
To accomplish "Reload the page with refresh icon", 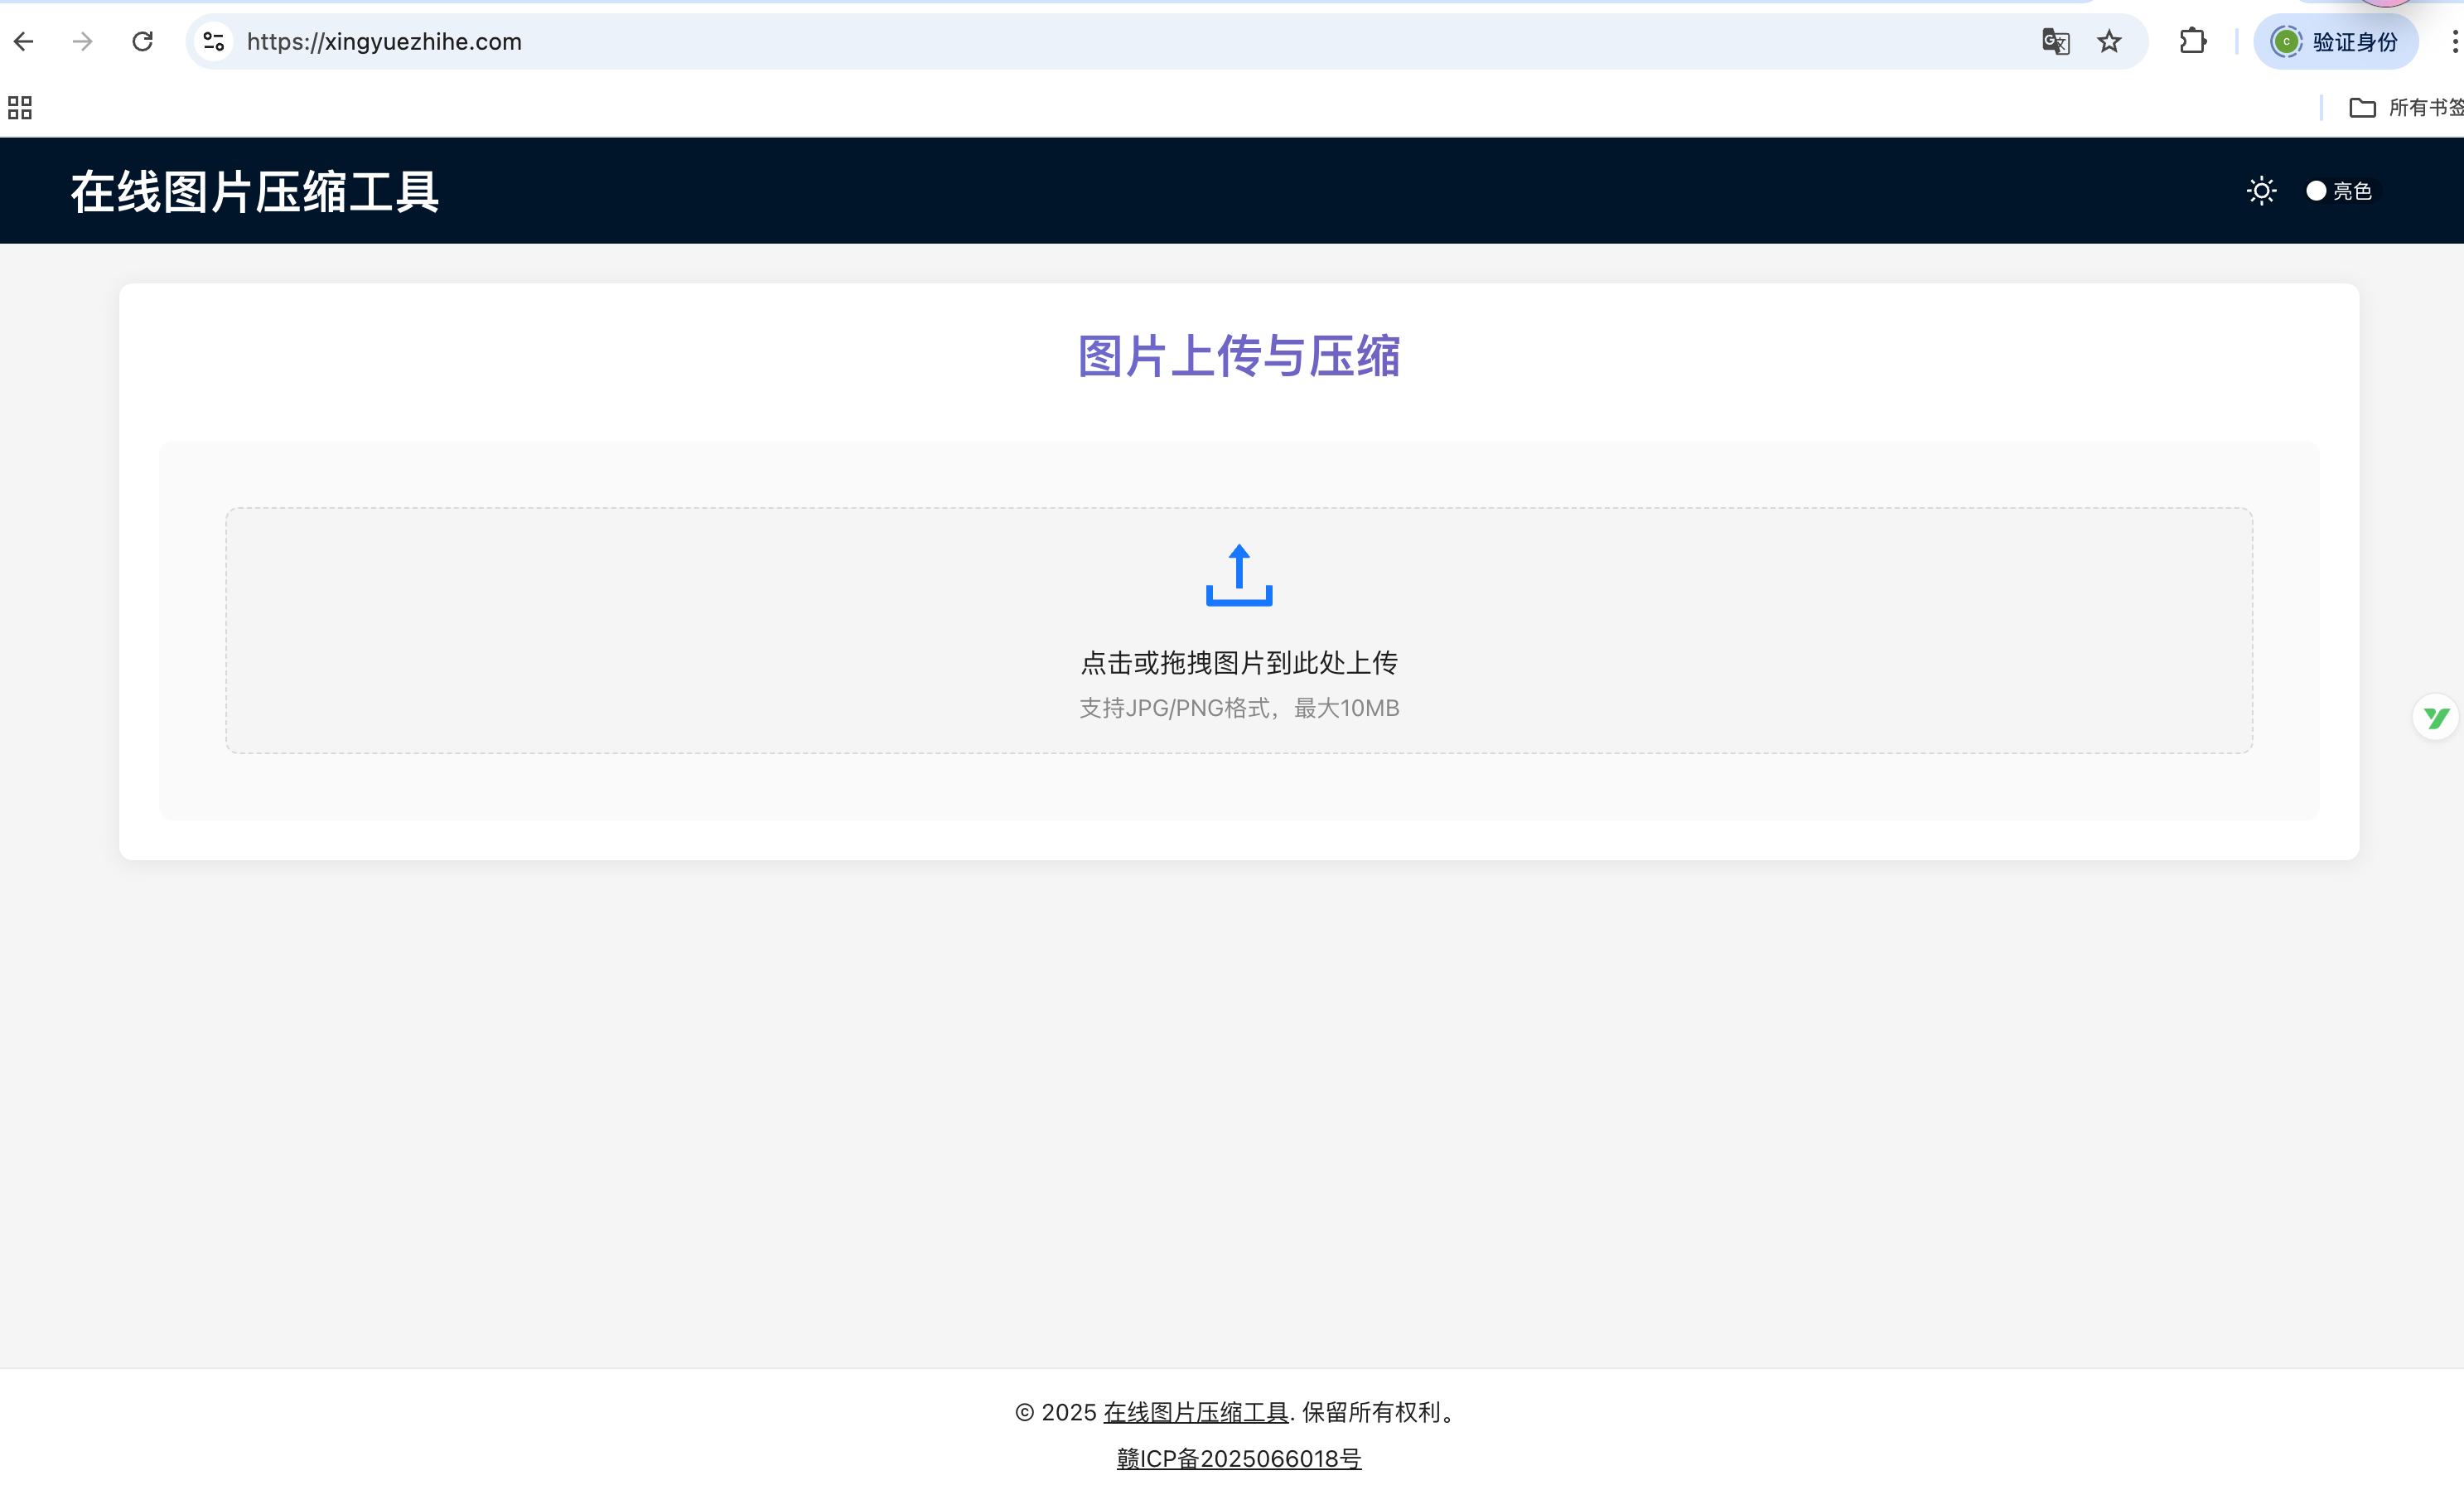I will [143, 42].
